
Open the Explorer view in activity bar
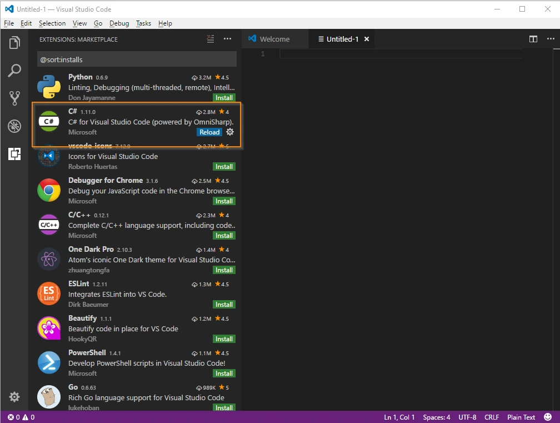click(x=14, y=42)
